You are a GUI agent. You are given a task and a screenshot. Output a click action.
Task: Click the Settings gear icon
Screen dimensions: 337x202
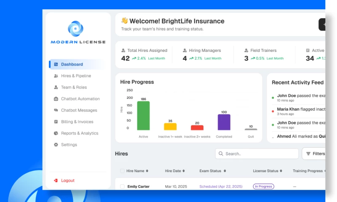[x=56, y=145]
